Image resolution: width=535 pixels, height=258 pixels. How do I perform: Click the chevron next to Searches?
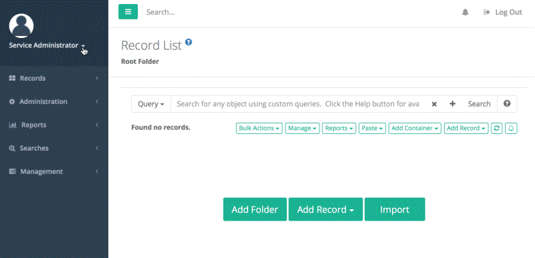pyautogui.click(x=97, y=148)
